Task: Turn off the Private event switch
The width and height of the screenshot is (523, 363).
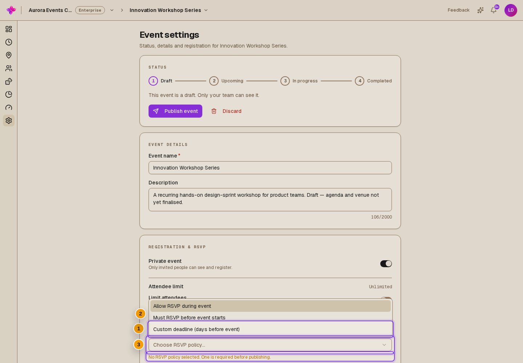Action: click(386, 264)
